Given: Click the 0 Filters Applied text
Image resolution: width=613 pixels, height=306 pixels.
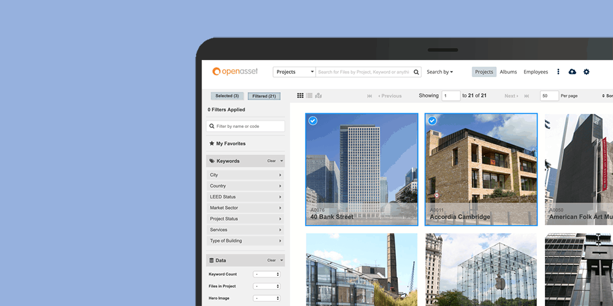Looking at the screenshot, I should coord(226,110).
